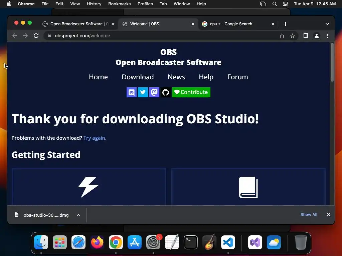Click the Try again download link

[x=94, y=138]
